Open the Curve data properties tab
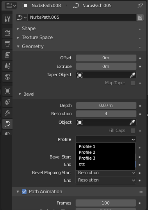 click(7, 124)
